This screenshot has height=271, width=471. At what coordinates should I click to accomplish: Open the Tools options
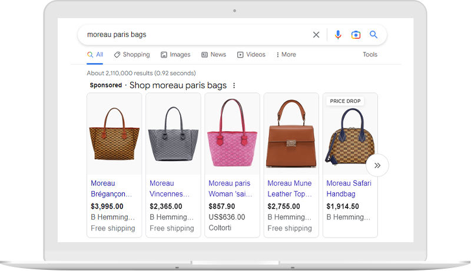pyautogui.click(x=370, y=55)
